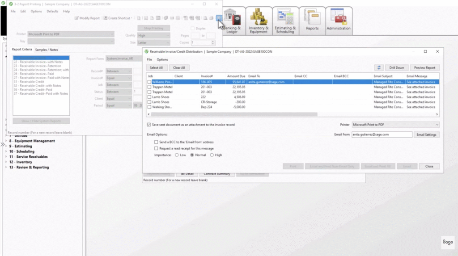458x256 pixels.
Task: Click the Select All button
Action: pos(156,68)
